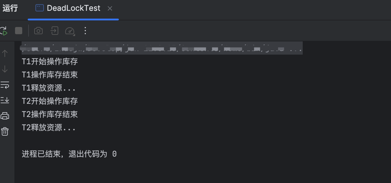Select the DeadLockTest run tab

click(x=68, y=8)
